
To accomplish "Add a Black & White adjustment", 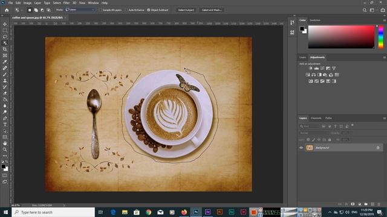I will [319, 75].
